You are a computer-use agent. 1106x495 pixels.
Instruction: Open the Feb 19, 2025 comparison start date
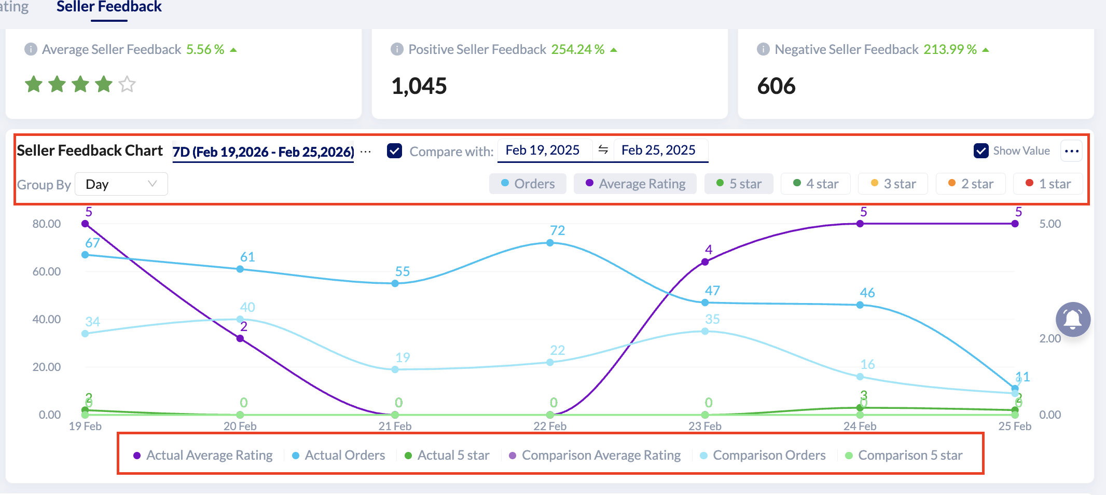543,150
